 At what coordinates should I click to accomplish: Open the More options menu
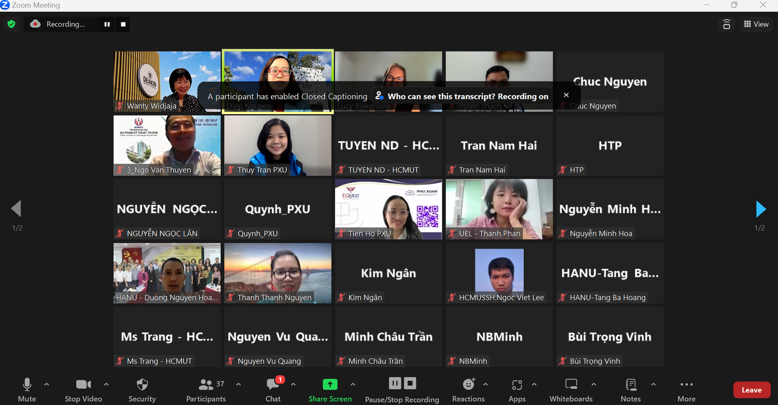pos(687,390)
